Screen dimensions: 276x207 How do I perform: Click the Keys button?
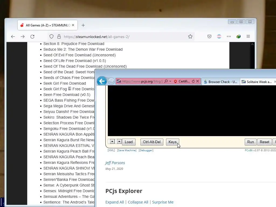tap(172, 142)
